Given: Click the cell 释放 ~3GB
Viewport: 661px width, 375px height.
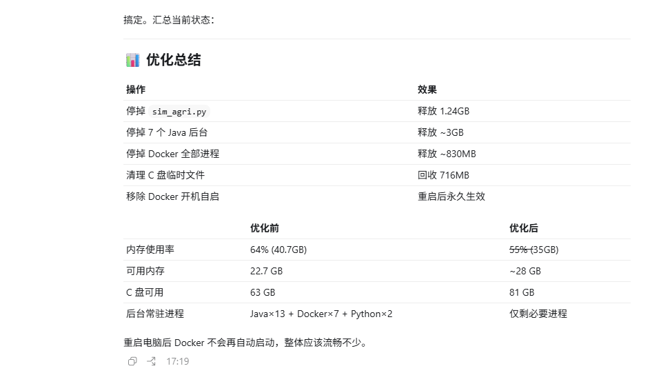Looking at the screenshot, I should (x=440, y=132).
